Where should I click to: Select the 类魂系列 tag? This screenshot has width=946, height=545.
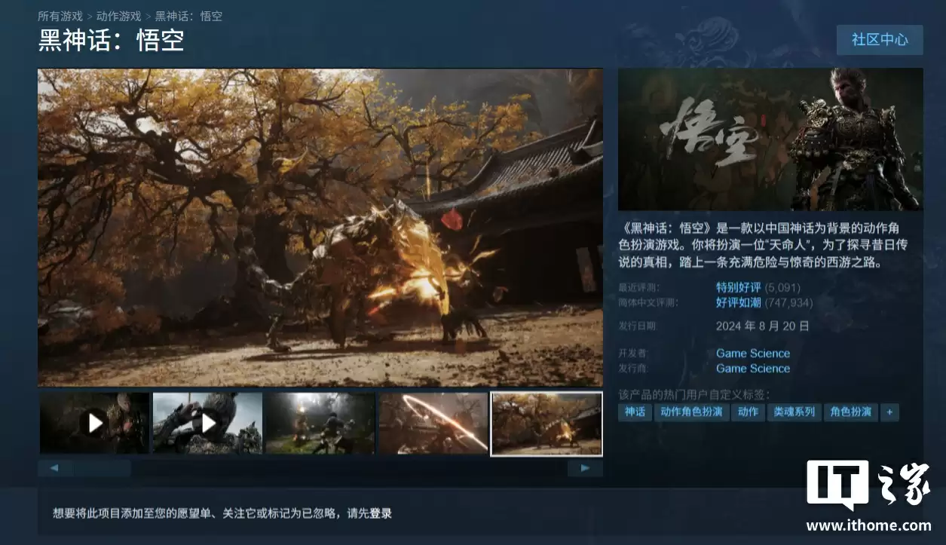click(x=794, y=412)
